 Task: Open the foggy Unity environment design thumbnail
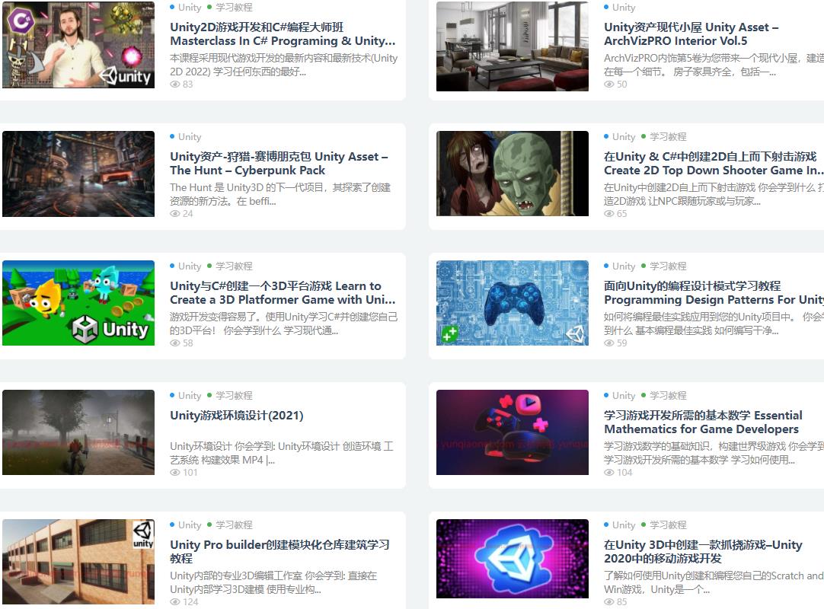78,432
